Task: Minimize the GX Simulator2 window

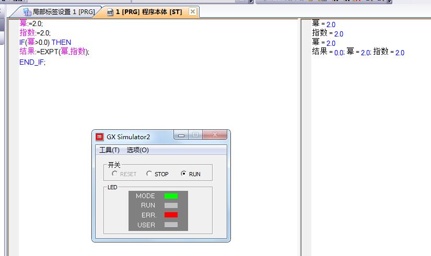Action: [x=182, y=136]
